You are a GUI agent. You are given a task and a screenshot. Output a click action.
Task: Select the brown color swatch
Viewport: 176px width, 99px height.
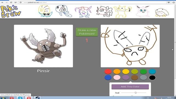click(x=134, y=78)
